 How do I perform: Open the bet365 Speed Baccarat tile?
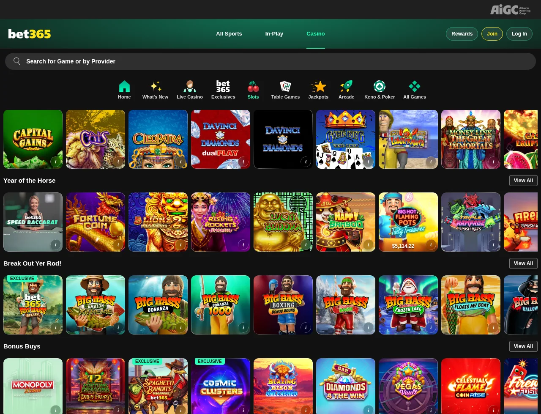[x=33, y=222]
